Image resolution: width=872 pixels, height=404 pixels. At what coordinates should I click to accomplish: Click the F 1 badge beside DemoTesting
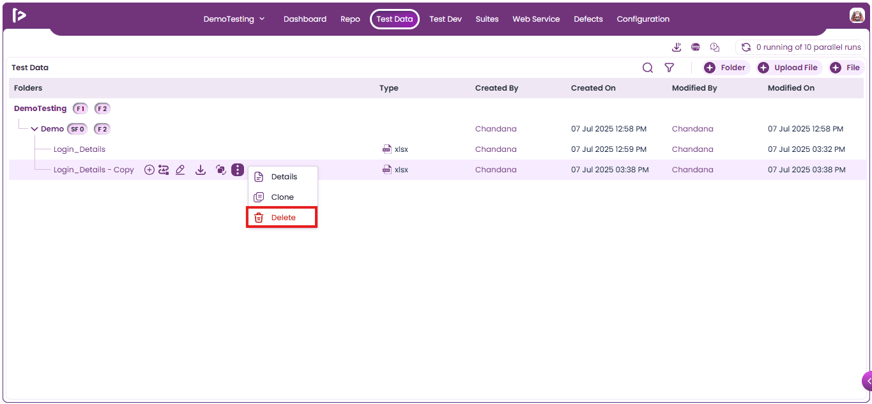pos(81,108)
